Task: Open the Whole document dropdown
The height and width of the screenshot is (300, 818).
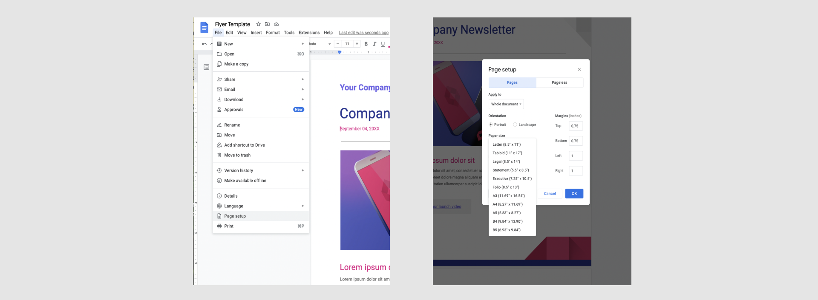Action: [506, 104]
